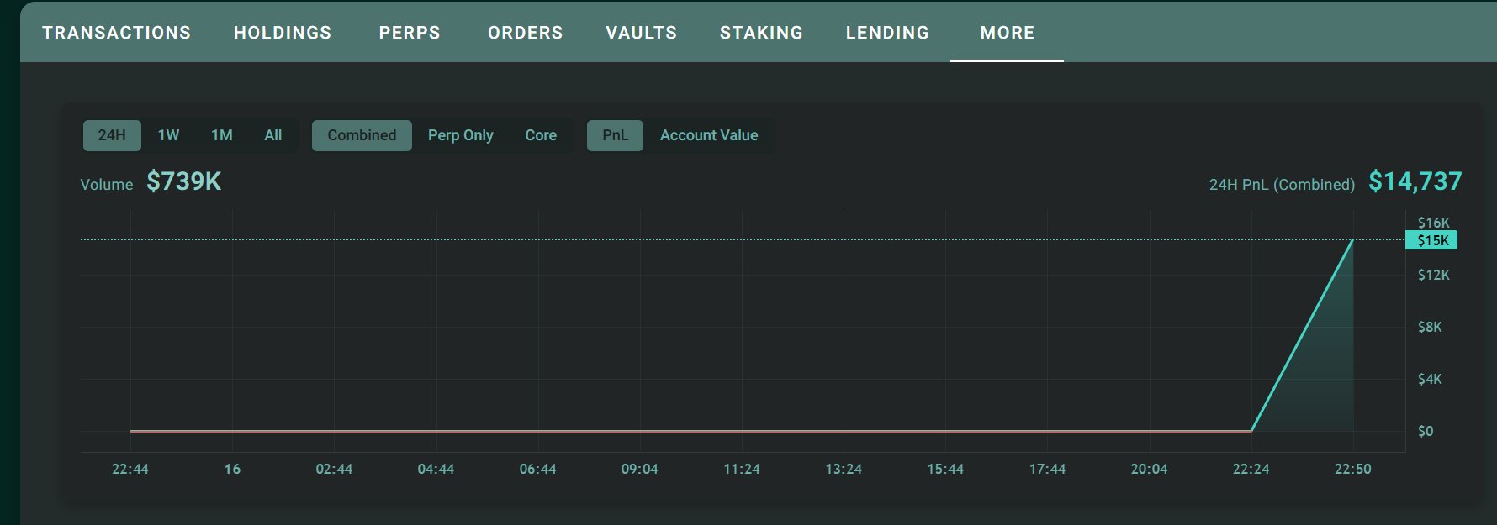Select the Vaults tab
This screenshot has height=525, width=1497.
click(642, 33)
